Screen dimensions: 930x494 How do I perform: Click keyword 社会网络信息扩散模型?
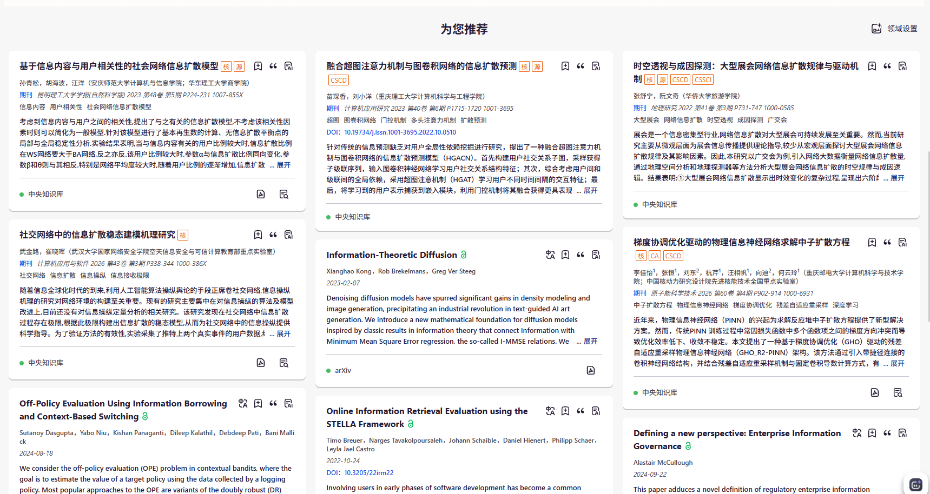coord(119,106)
